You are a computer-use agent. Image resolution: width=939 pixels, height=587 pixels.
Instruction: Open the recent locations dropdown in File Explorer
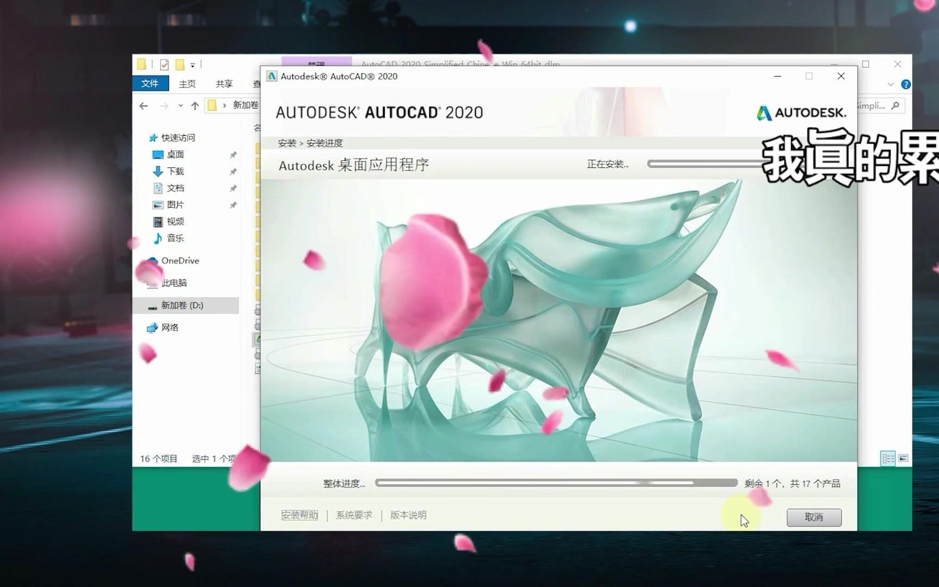(180, 105)
